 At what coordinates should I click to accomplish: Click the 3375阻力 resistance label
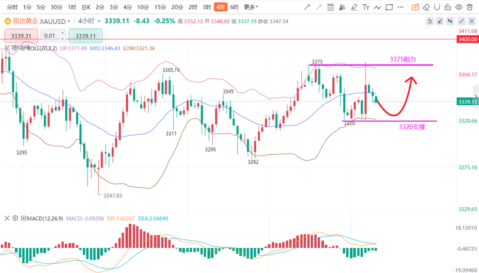[403, 59]
